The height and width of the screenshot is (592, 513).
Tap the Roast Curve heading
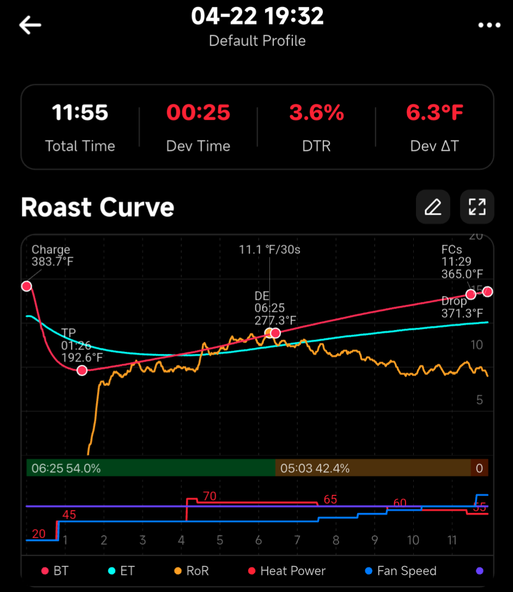tap(98, 208)
